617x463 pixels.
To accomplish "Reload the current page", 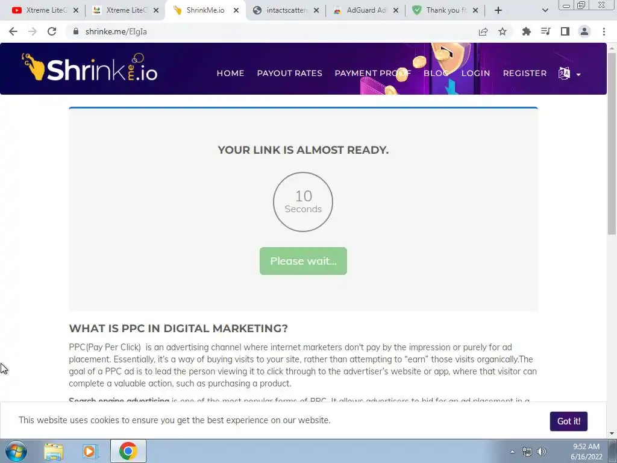I will click(52, 31).
